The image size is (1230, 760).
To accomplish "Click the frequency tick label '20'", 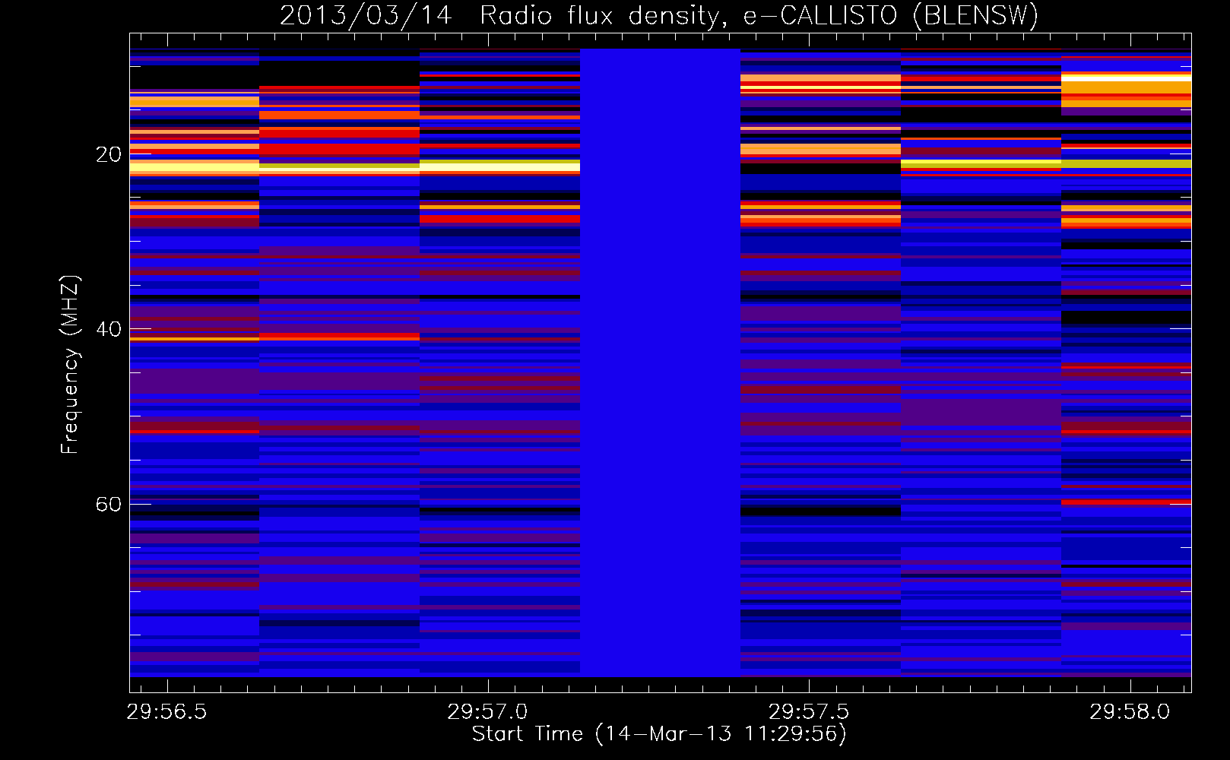I will click(x=109, y=154).
